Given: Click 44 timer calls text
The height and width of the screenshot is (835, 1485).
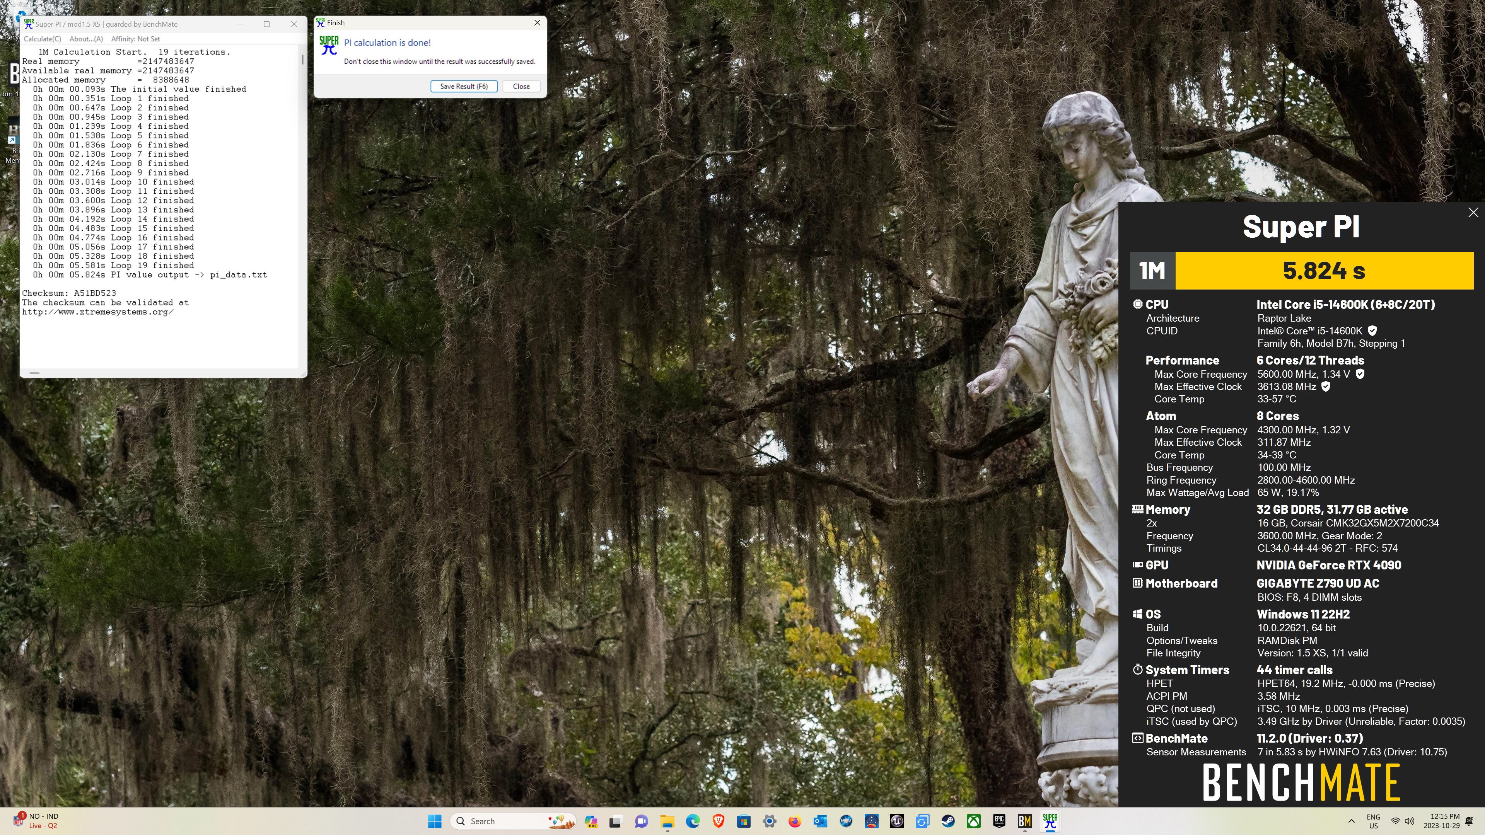Looking at the screenshot, I should 1295,670.
